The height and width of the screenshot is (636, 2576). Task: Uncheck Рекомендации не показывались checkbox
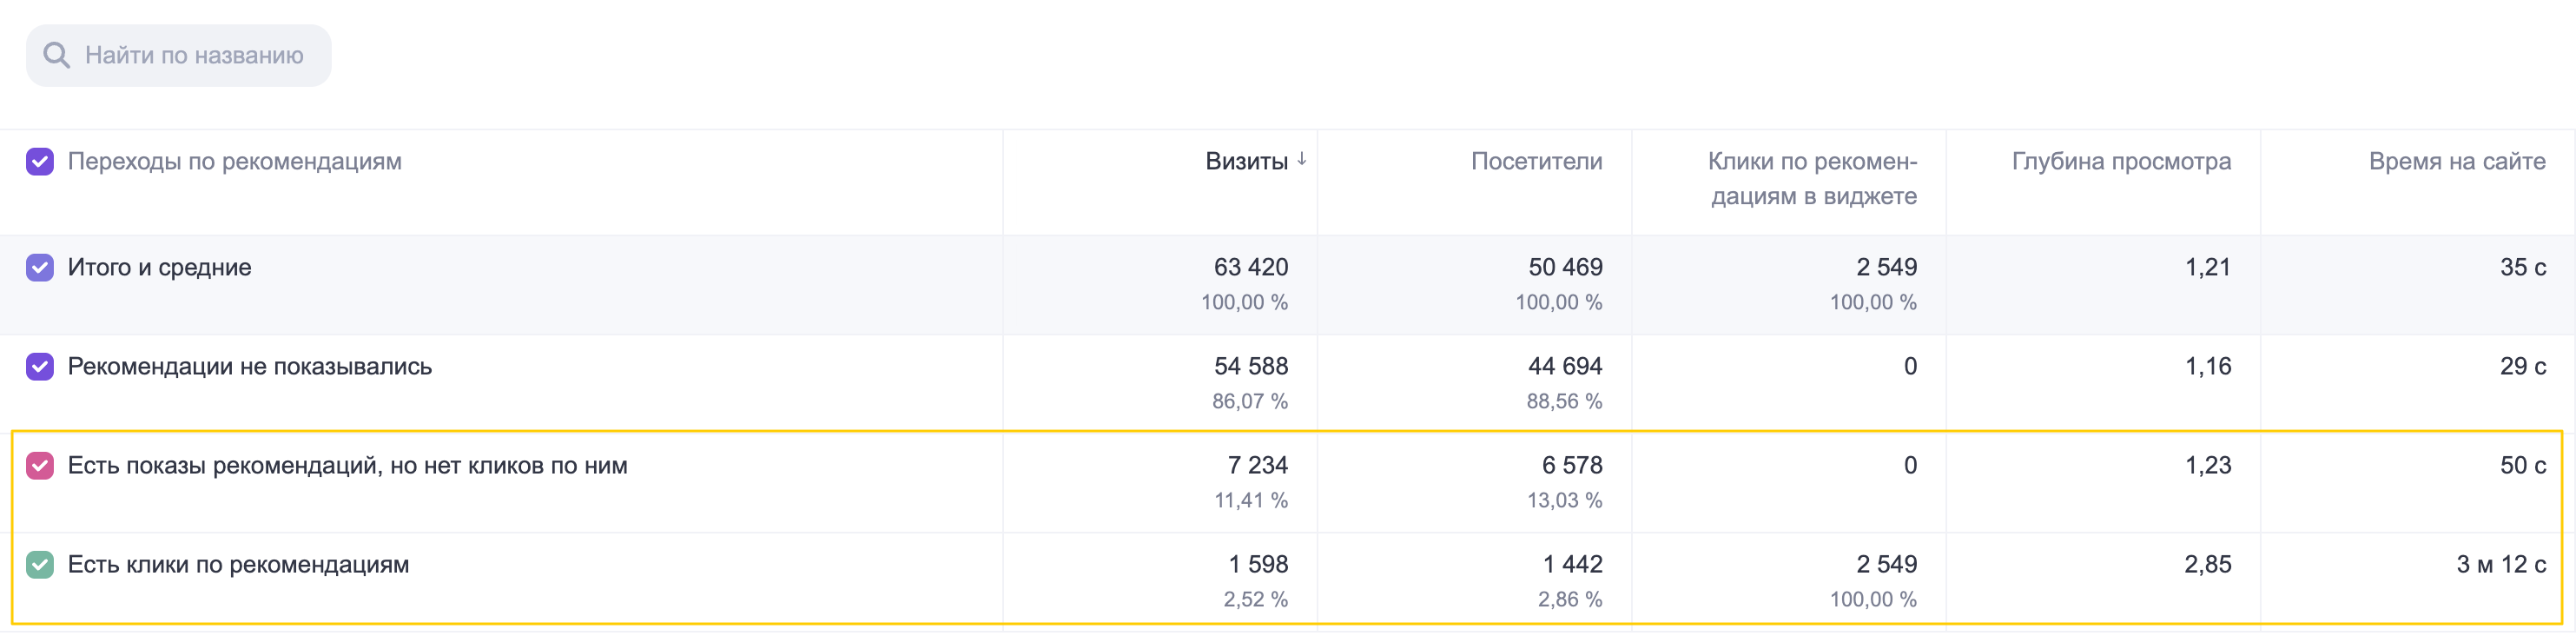click(x=40, y=366)
